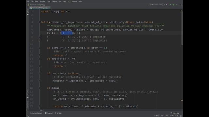The image size is (209, 117).
Task: Open the Tools menu
Action: [x=64, y=1]
